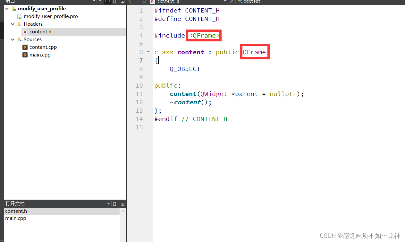405x242 pixels.
Task: Fold the class content block at line 6
Action: click(148, 52)
